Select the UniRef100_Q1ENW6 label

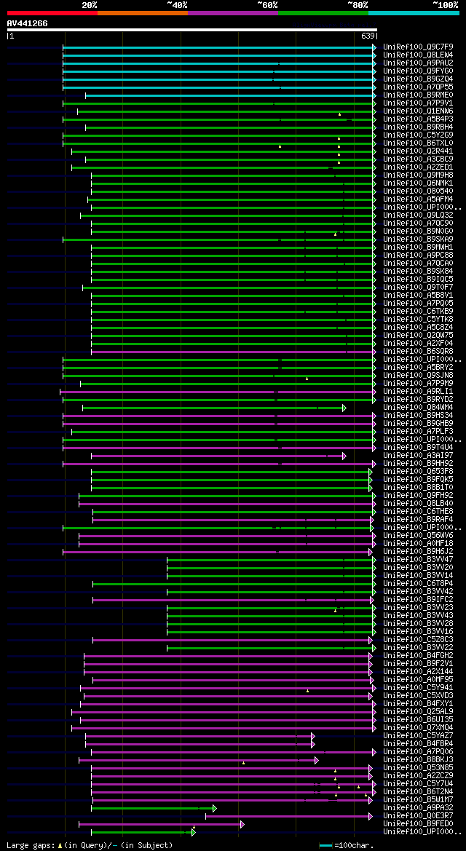tap(418, 111)
